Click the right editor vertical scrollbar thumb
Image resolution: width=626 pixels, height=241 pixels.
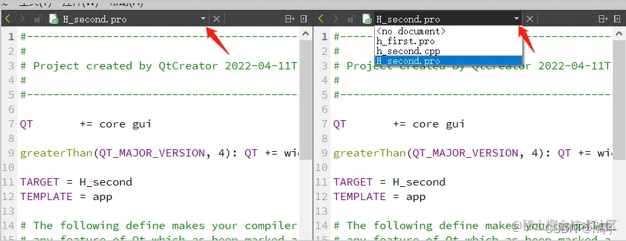pyautogui.click(x=619, y=100)
